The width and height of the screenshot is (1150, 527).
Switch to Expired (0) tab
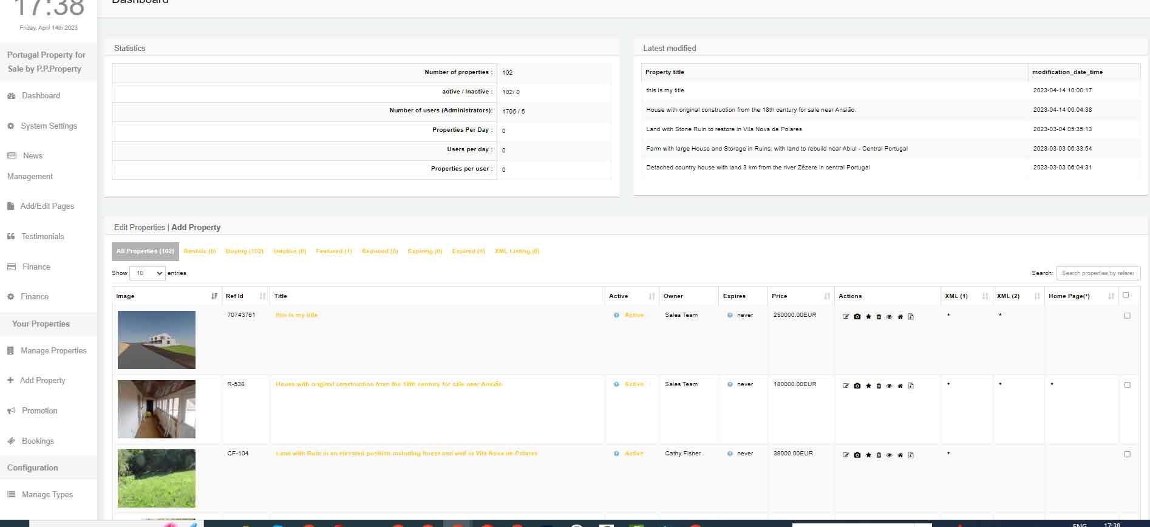(468, 251)
